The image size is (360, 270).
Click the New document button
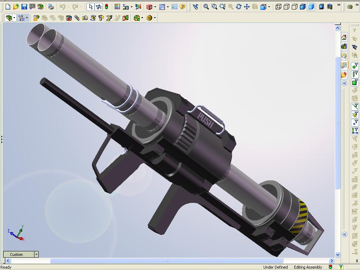8,7
